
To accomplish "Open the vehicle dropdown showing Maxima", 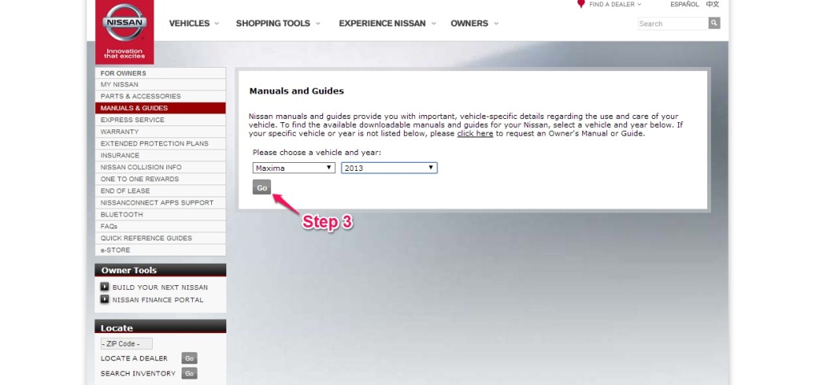I will click(x=294, y=168).
